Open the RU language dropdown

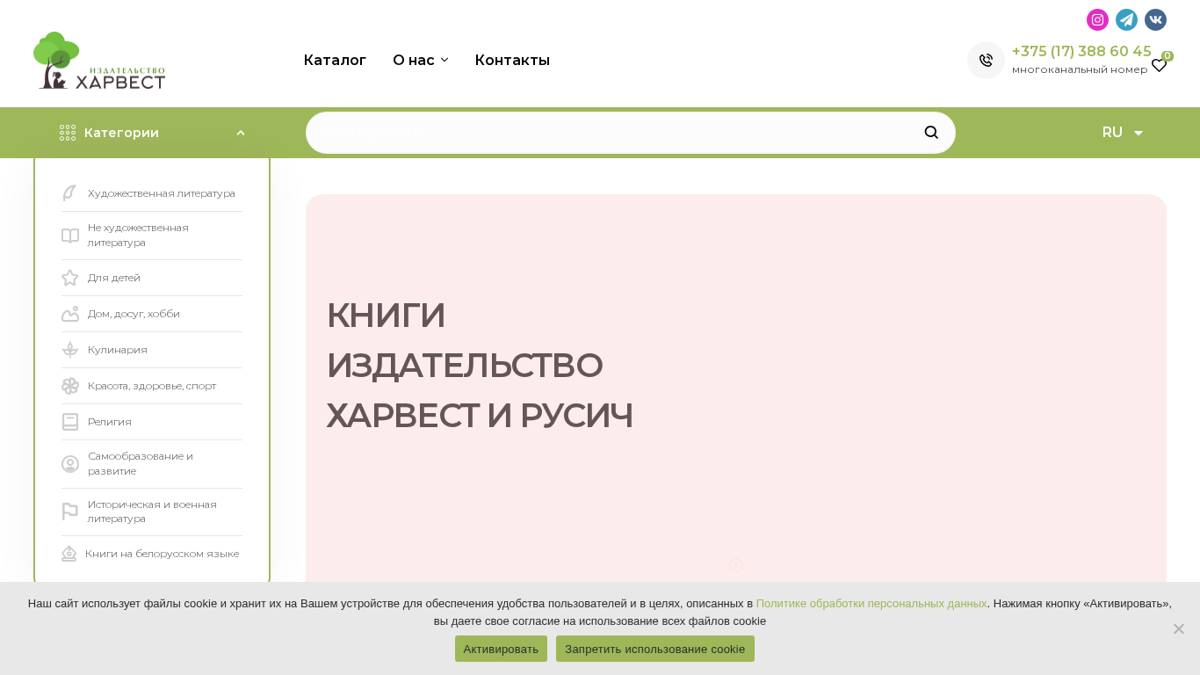(1123, 133)
